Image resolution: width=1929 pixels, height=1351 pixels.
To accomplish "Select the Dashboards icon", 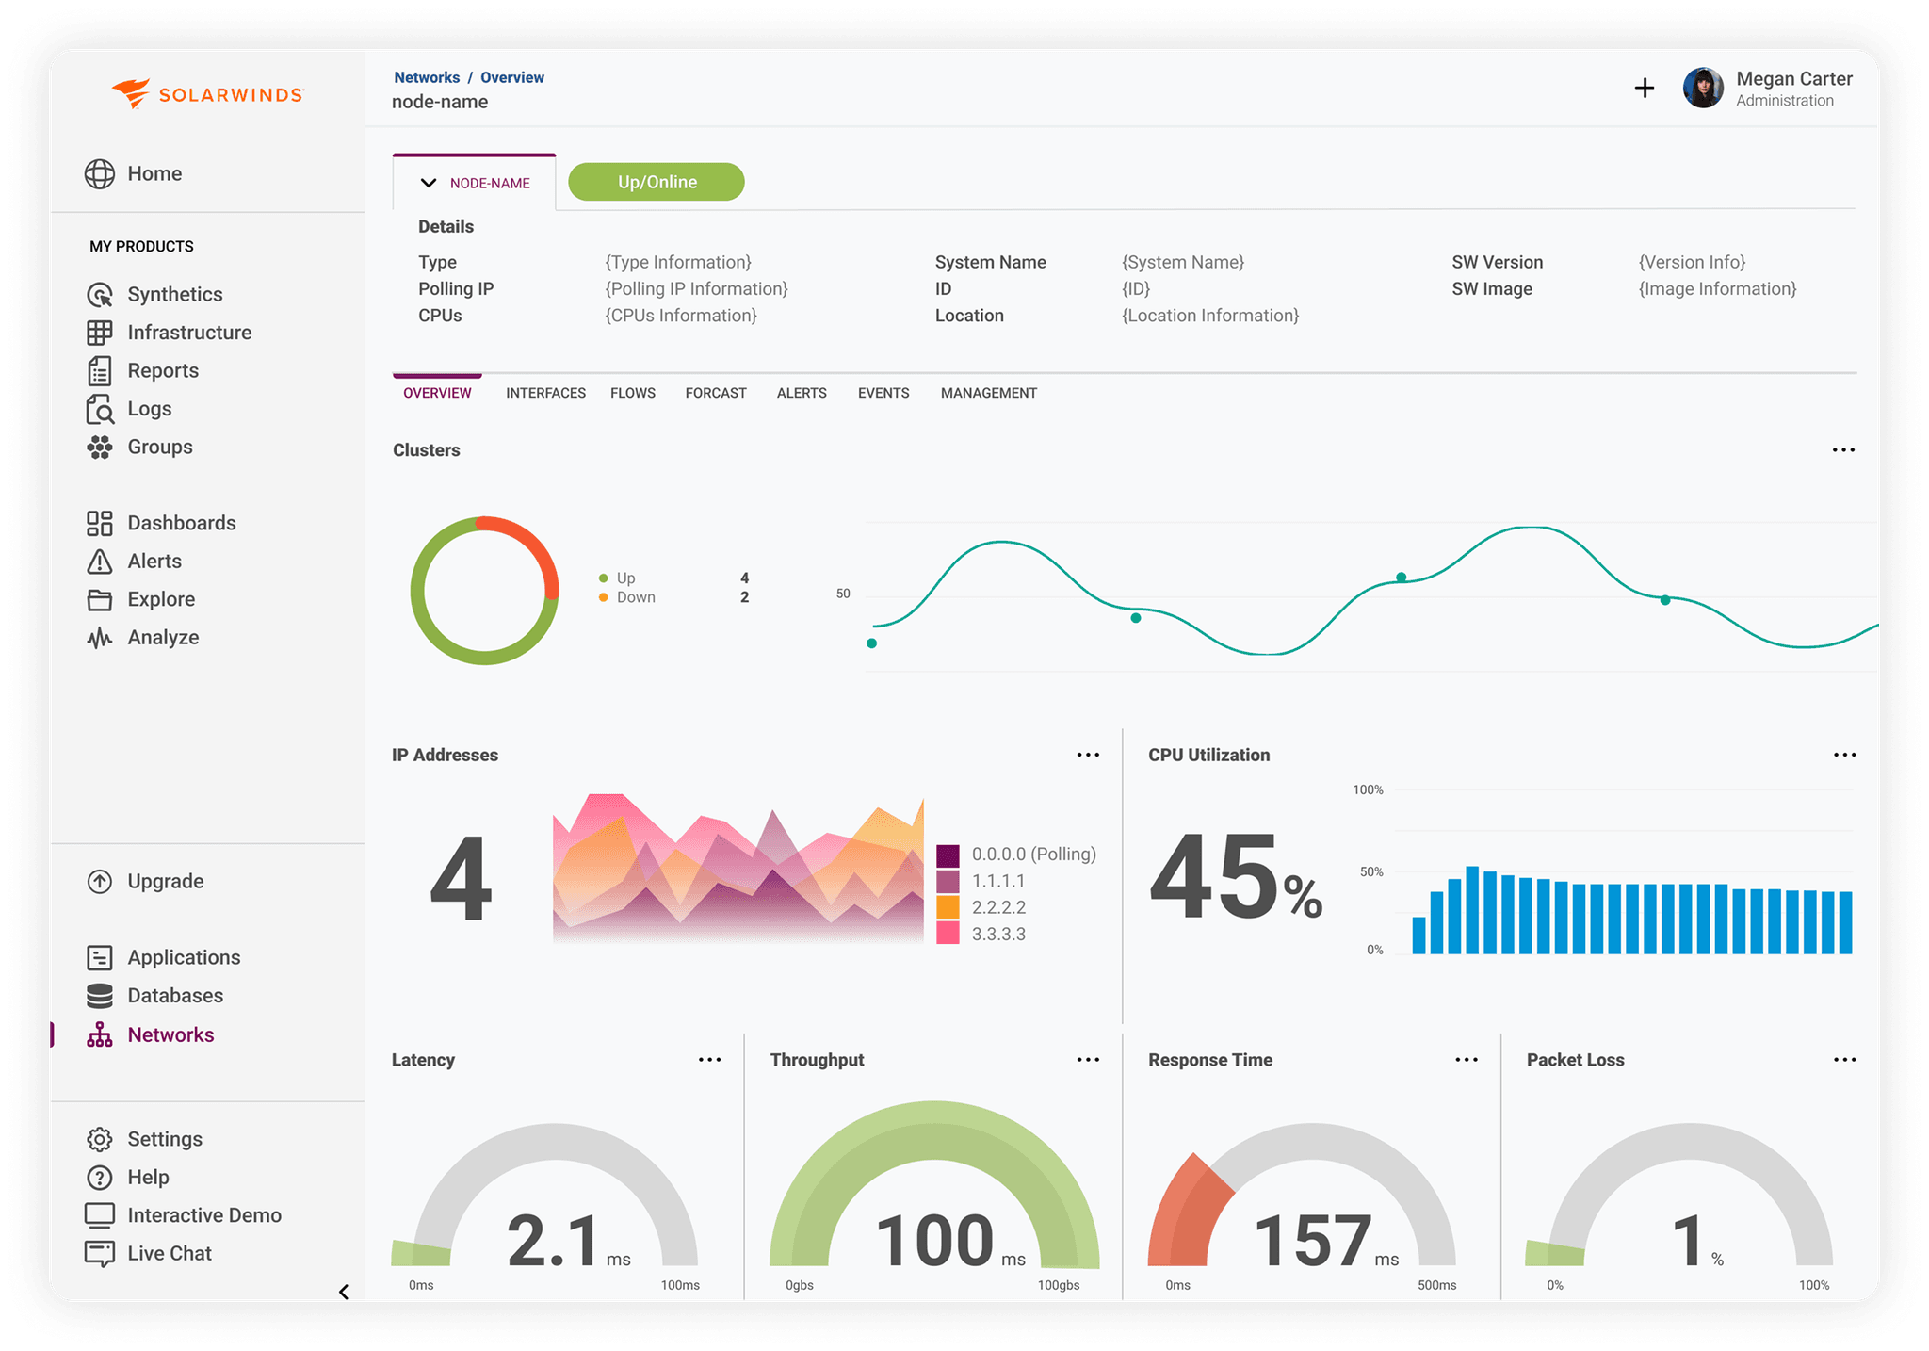I will 100,523.
